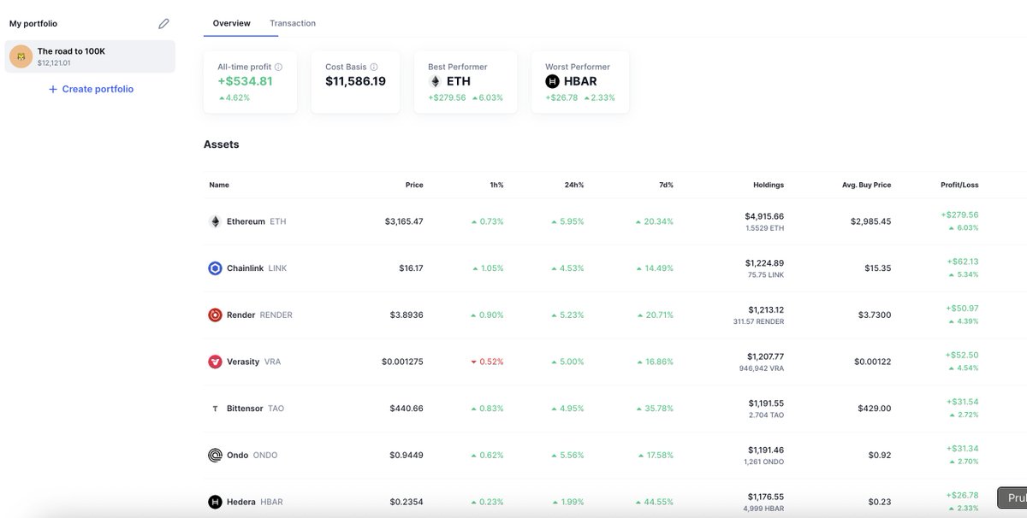The height and width of the screenshot is (518, 1027).
Task: Click Ethereum avg buy price $2,985.45
Action: coord(871,221)
